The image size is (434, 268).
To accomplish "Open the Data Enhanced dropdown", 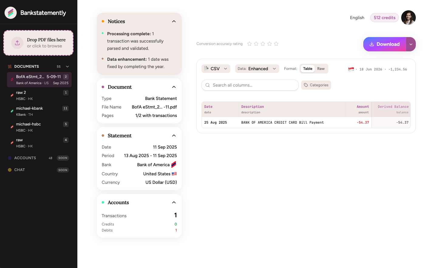I will point(257,69).
